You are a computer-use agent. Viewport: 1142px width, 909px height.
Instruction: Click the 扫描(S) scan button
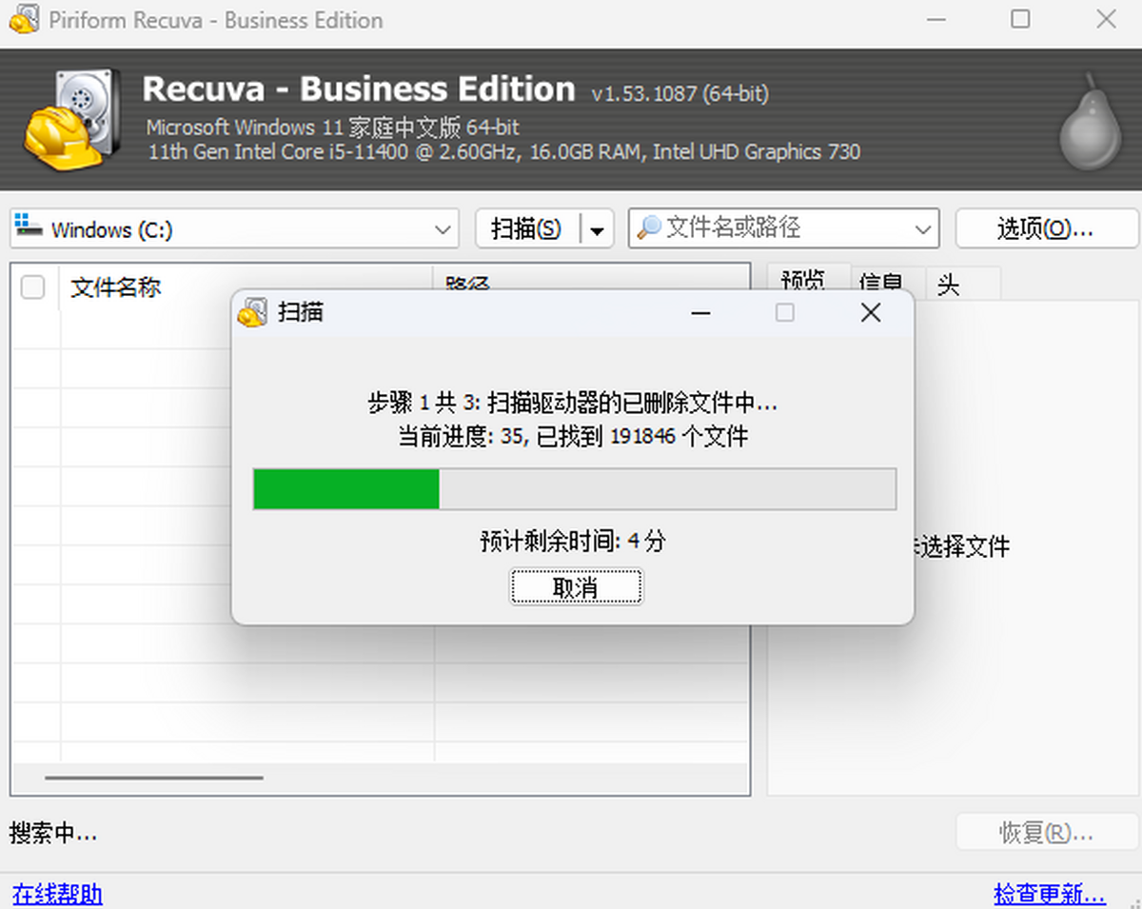(x=526, y=229)
